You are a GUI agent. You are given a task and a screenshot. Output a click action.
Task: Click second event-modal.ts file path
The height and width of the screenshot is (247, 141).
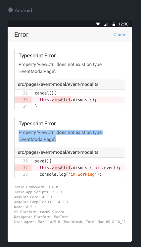pos(58,152)
